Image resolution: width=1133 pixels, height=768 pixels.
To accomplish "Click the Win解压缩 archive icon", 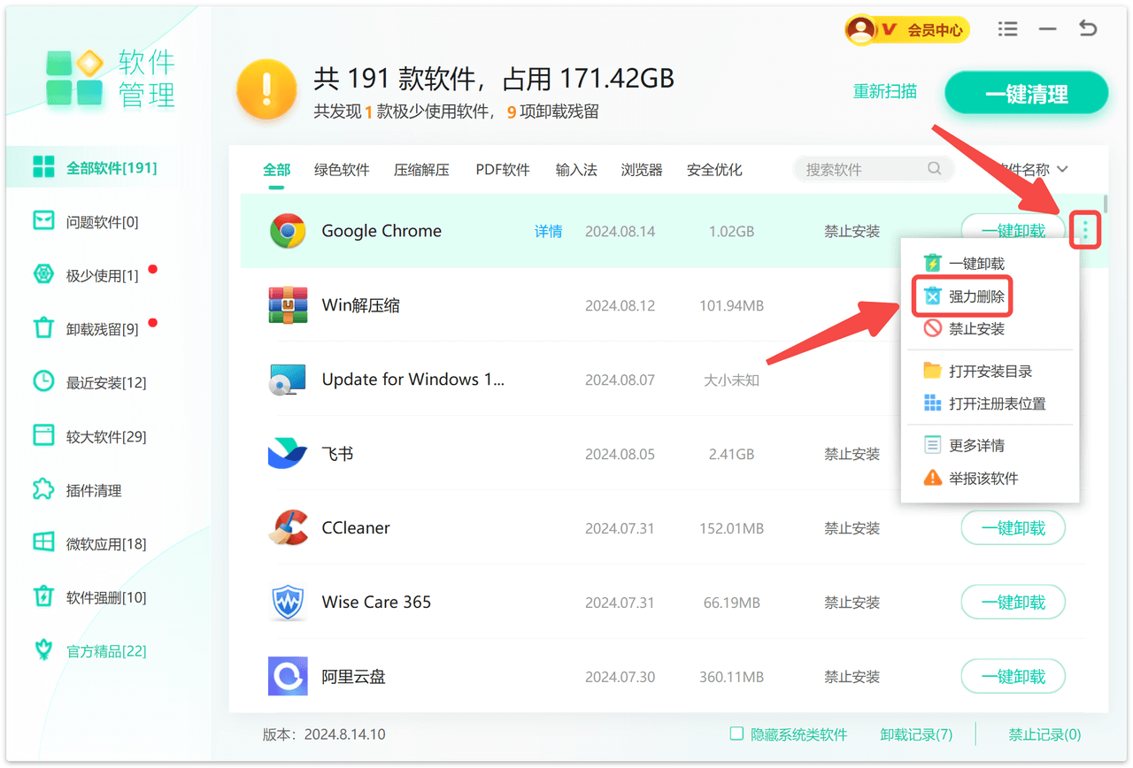I will (288, 305).
